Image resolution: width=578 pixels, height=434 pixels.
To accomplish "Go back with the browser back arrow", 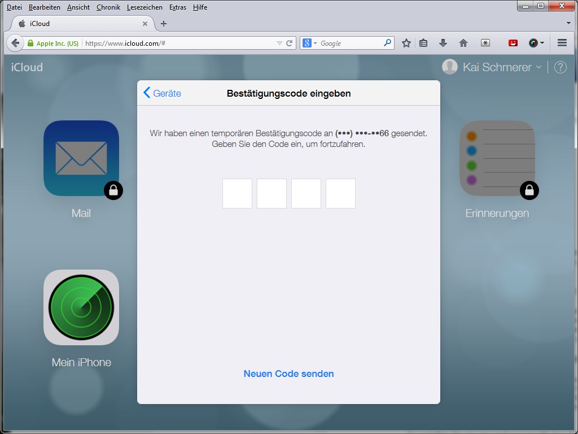I will (15, 43).
